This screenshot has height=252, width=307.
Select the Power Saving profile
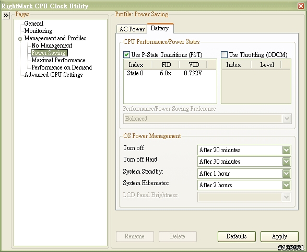tap(49, 53)
